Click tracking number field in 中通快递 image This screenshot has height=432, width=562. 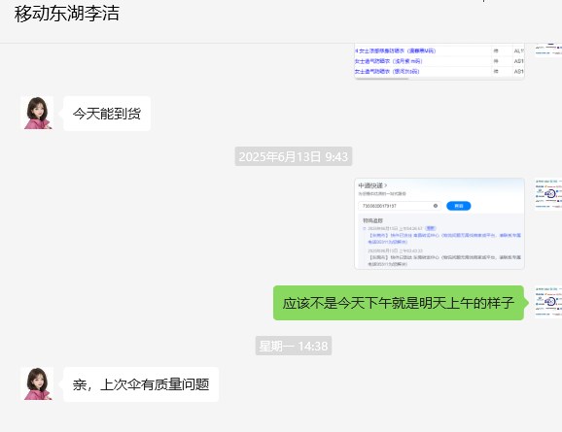400,206
